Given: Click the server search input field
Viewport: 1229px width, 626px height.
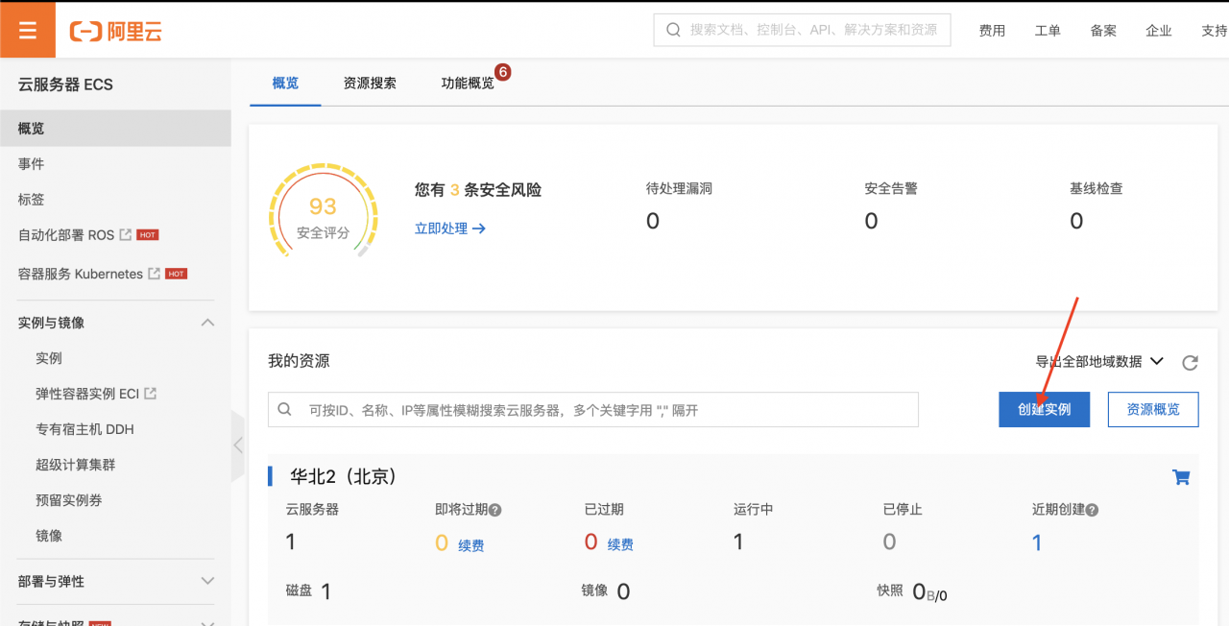Looking at the screenshot, I should (x=592, y=410).
